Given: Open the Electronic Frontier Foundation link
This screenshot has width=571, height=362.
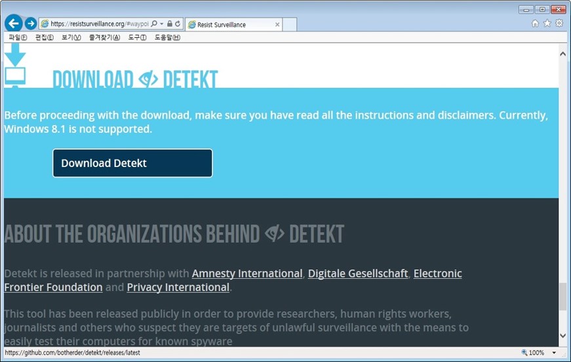Looking at the screenshot, I should 437,274.
